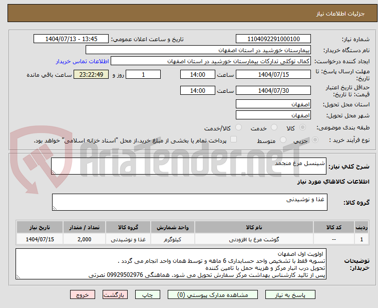The width and height of the screenshot is (378, 308).
Task: Click the response deadline time 14:00 field
Action: coord(197,74)
